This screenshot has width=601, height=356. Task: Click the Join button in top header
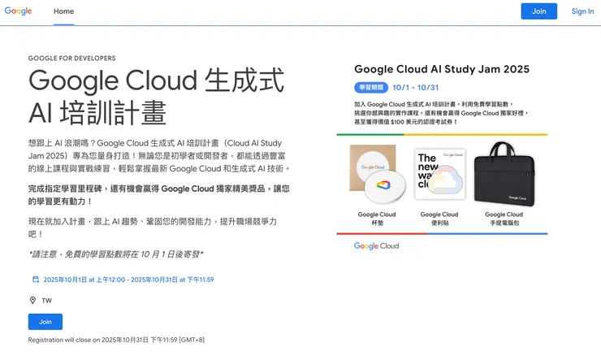pyautogui.click(x=538, y=11)
